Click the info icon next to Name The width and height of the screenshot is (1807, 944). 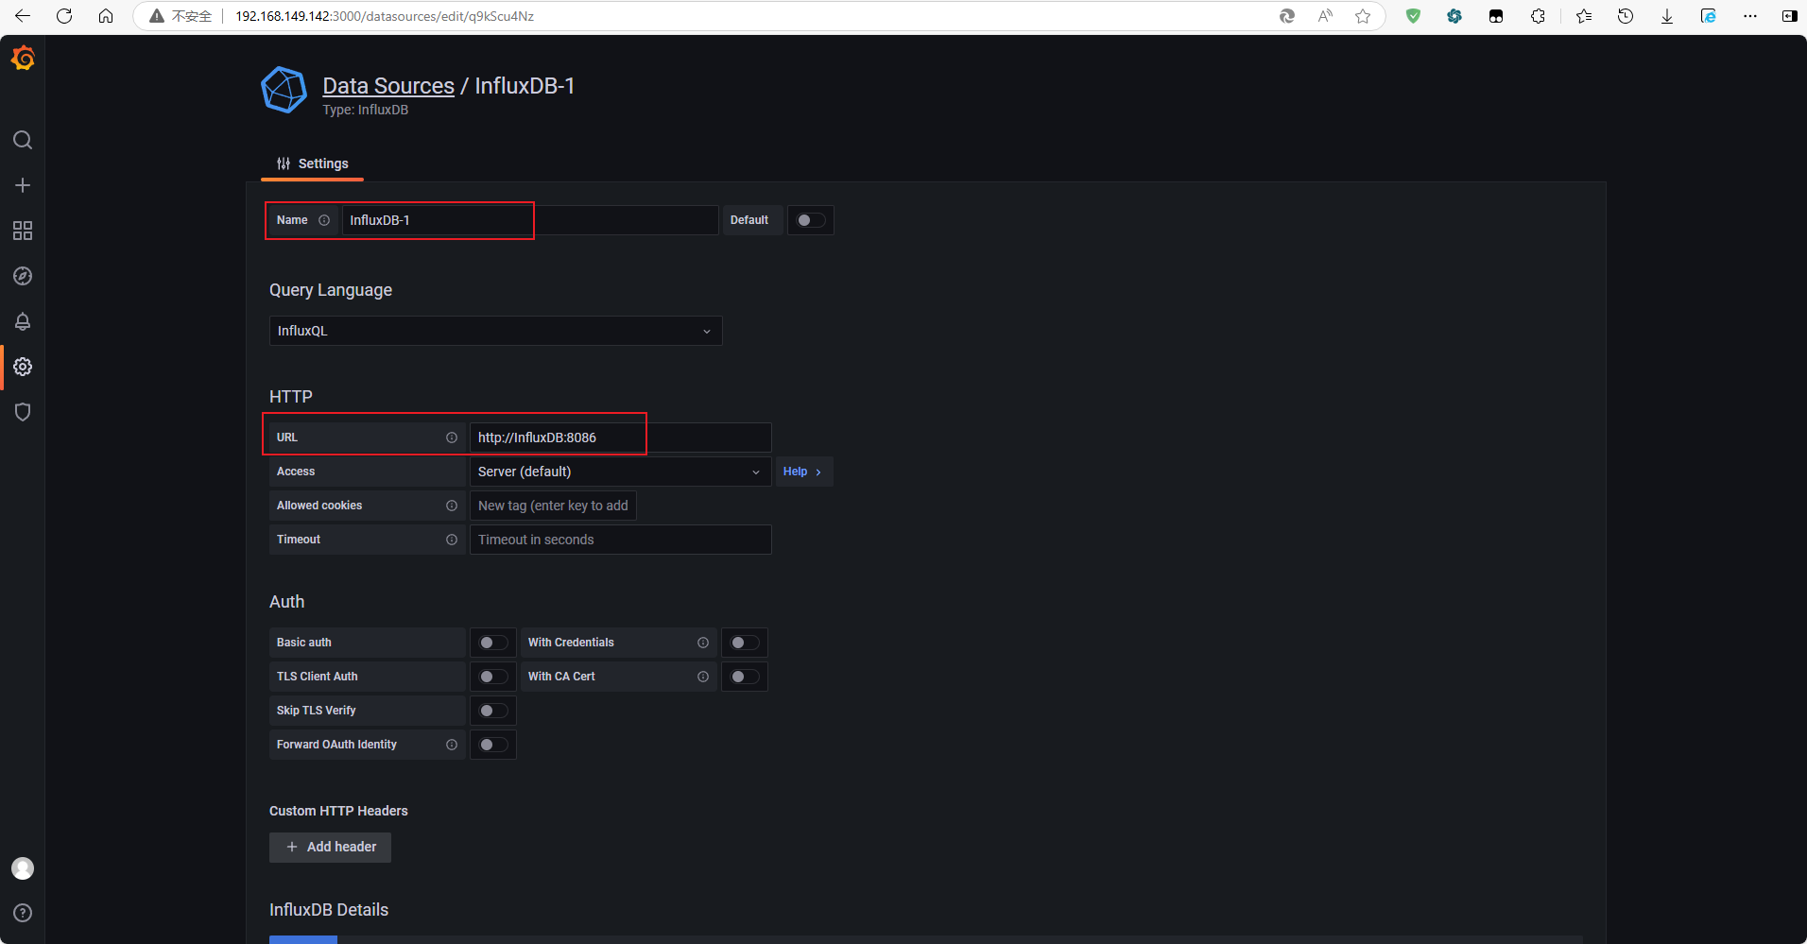click(x=324, y=220)
